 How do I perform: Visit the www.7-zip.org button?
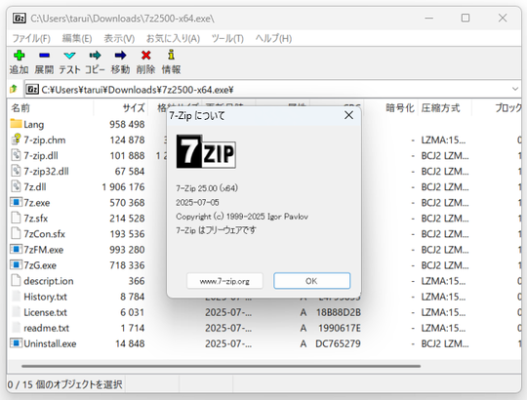pyautogui.click(x=224, y=281)
